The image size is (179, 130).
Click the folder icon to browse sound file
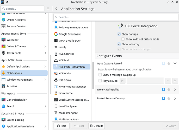pos(175,81)
